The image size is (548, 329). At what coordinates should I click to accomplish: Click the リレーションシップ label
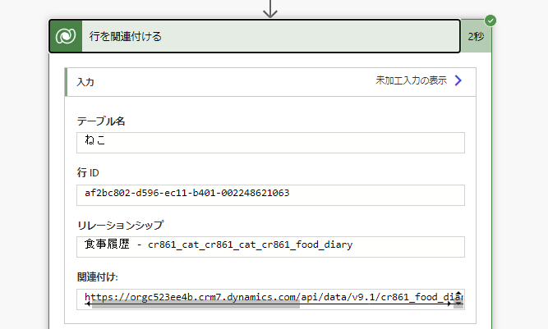point(120,225)
